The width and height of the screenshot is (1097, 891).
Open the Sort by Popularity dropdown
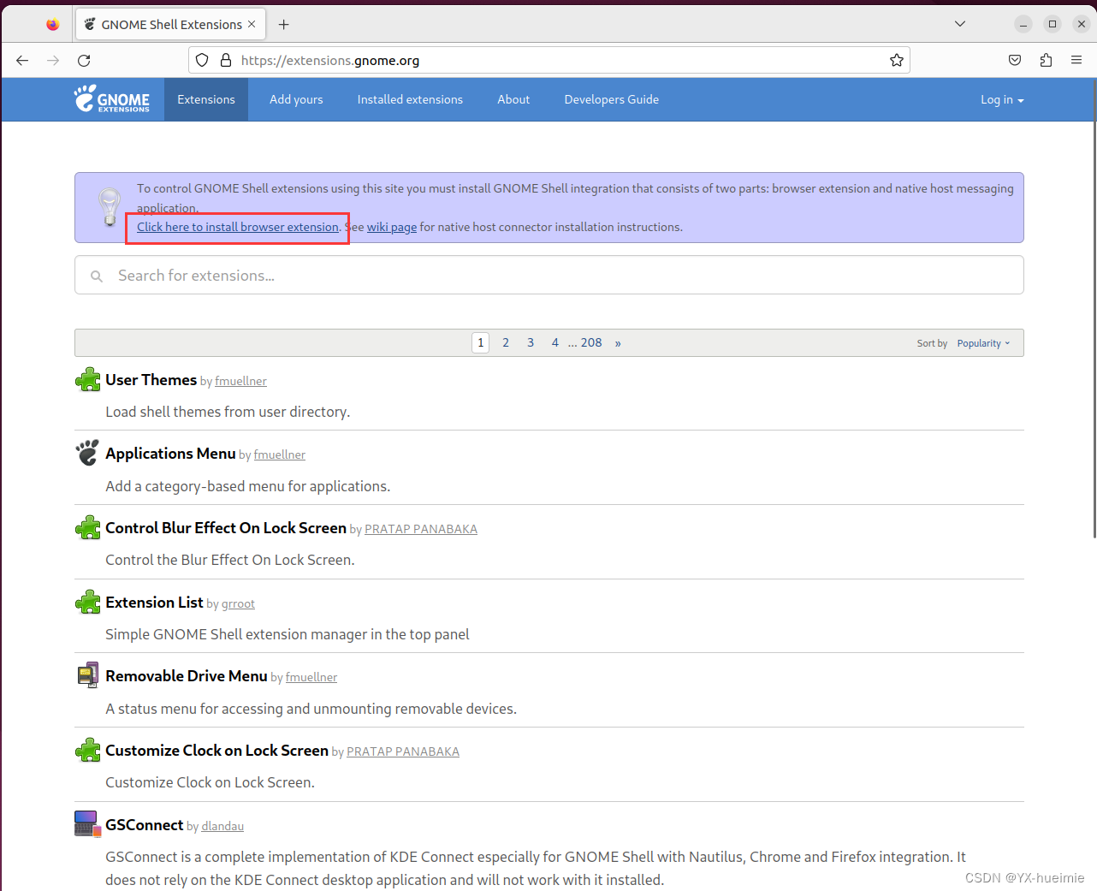[x=983, y=343]
